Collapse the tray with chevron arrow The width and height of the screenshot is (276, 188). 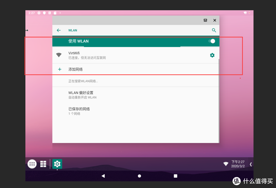pyautogui.click(x=251, y=164)
